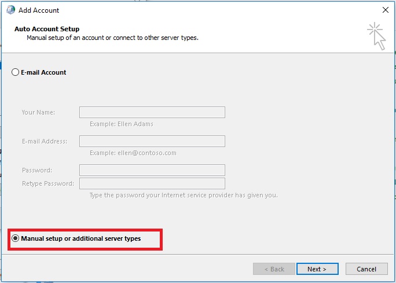Click the ellen@contoso.com example text
This screenshot has width=396, height=283.
click(x=147, y=153)
